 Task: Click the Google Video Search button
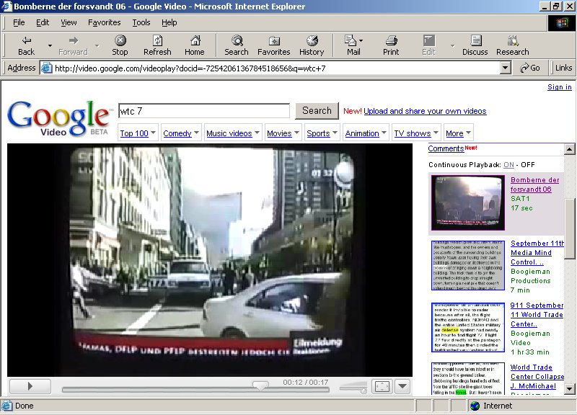317,111
